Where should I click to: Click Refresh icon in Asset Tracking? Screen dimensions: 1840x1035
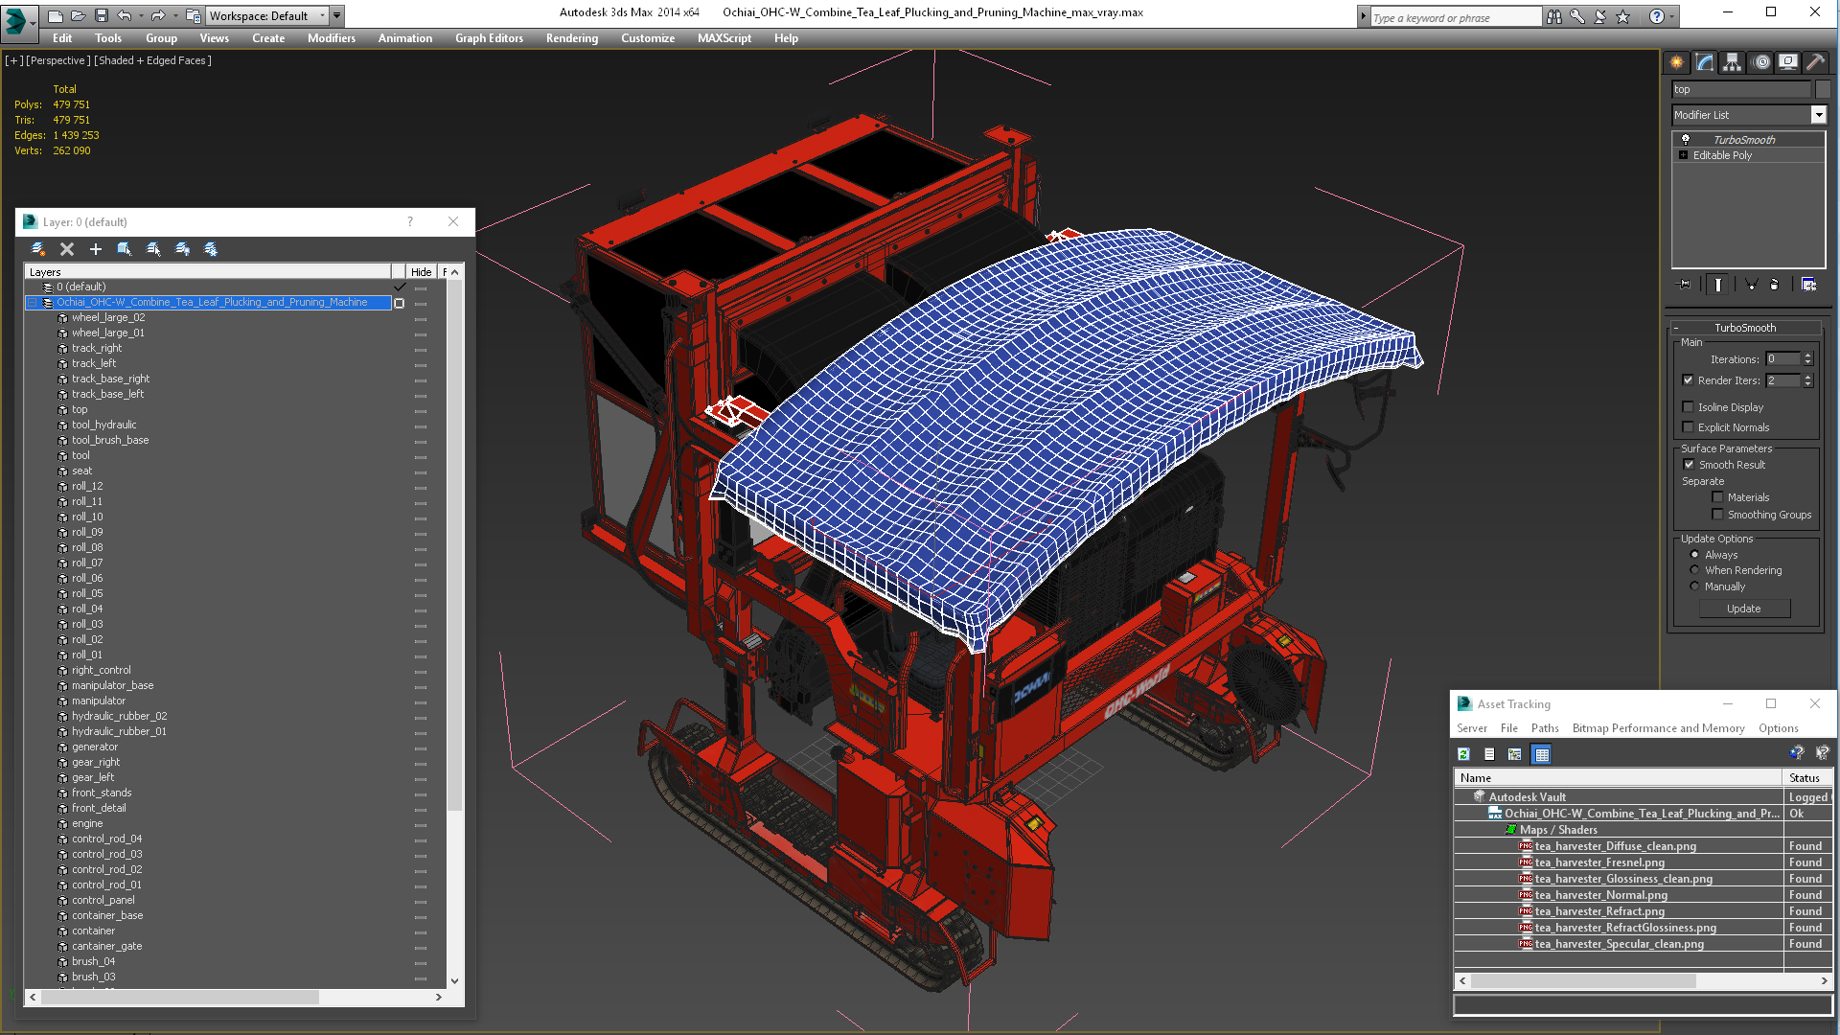pyautogui.click(x=1464, y=755)
